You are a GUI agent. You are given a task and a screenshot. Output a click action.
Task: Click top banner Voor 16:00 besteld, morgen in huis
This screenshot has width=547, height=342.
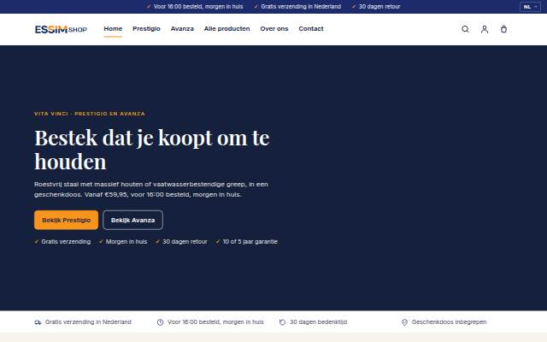198,7
